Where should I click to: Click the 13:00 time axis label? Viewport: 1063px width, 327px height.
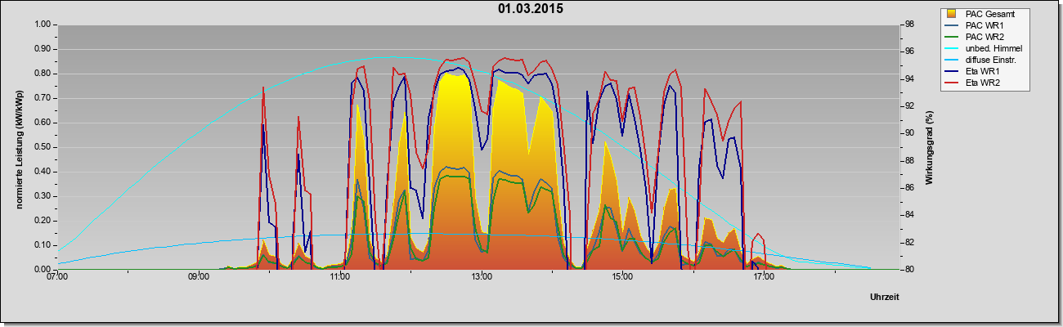coord(482,277)
